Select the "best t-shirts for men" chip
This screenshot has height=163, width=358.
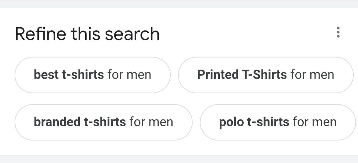pyautogui.click(x=92, y=75)
